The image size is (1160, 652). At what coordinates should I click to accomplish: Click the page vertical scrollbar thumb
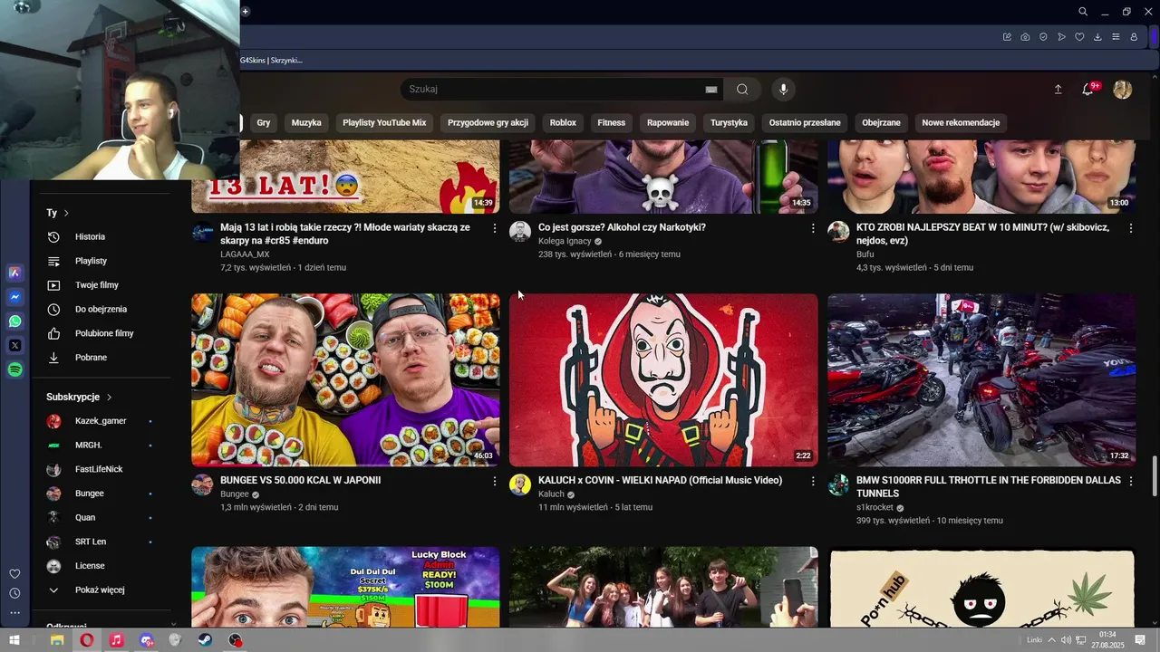pos(1155,476)
